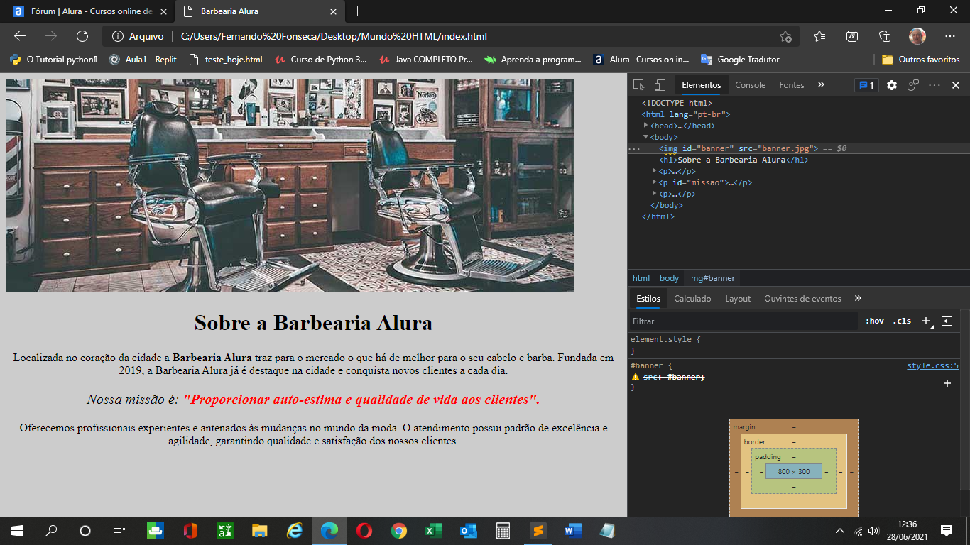Open Opera browser from taskbar

[364, 530]
